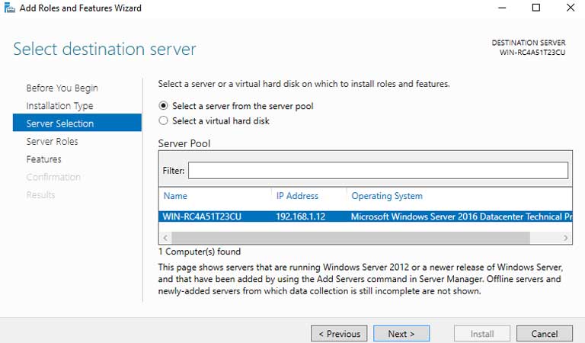Focus the Filter text box
Screen dimensions: 585x343
click(378, 171)
